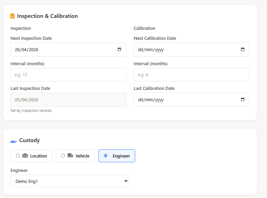Screen dimensions: 267x198
Task: Select the Location custody radio button
Action: (18, 155)
